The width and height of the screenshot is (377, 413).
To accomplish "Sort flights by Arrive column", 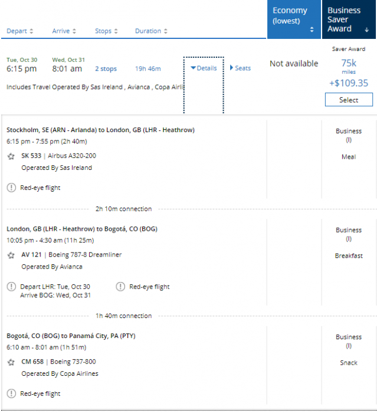I will pyautogui.click(x=64, y=31).
